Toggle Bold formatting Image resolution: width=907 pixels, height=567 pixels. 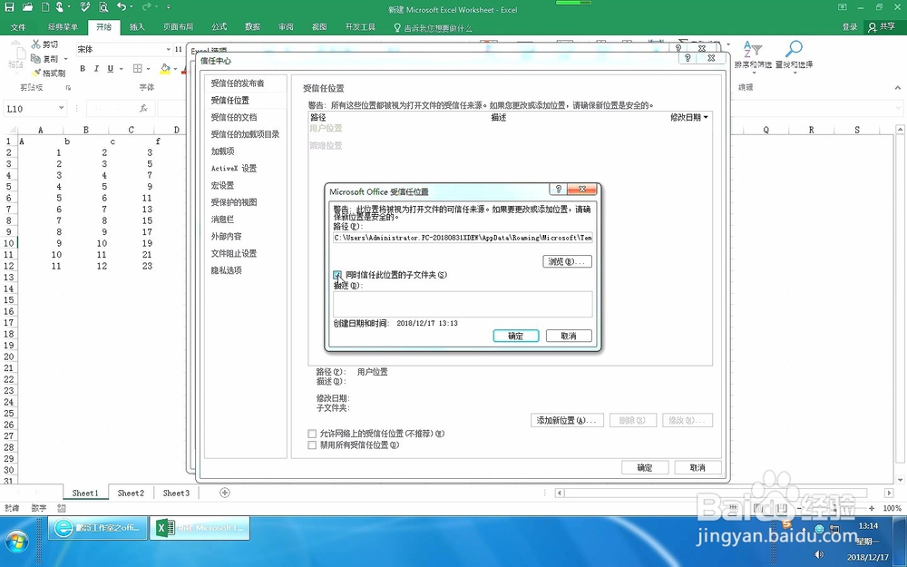[83, 69]
